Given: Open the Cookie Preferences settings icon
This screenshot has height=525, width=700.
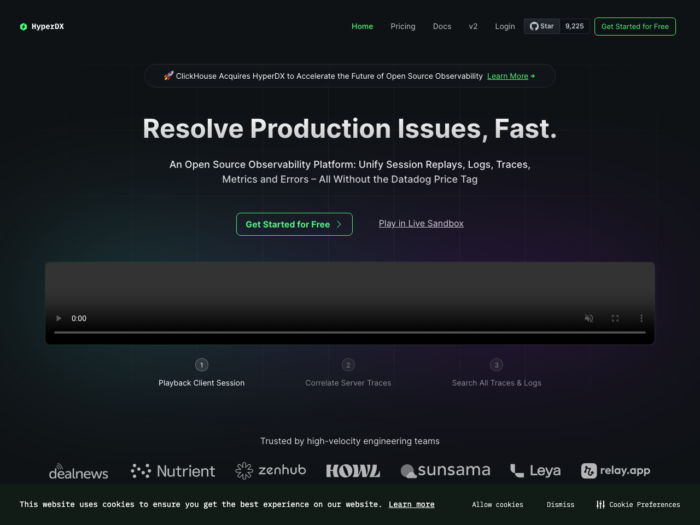Looking at the screenshot, I should click(x=600, y=504).
